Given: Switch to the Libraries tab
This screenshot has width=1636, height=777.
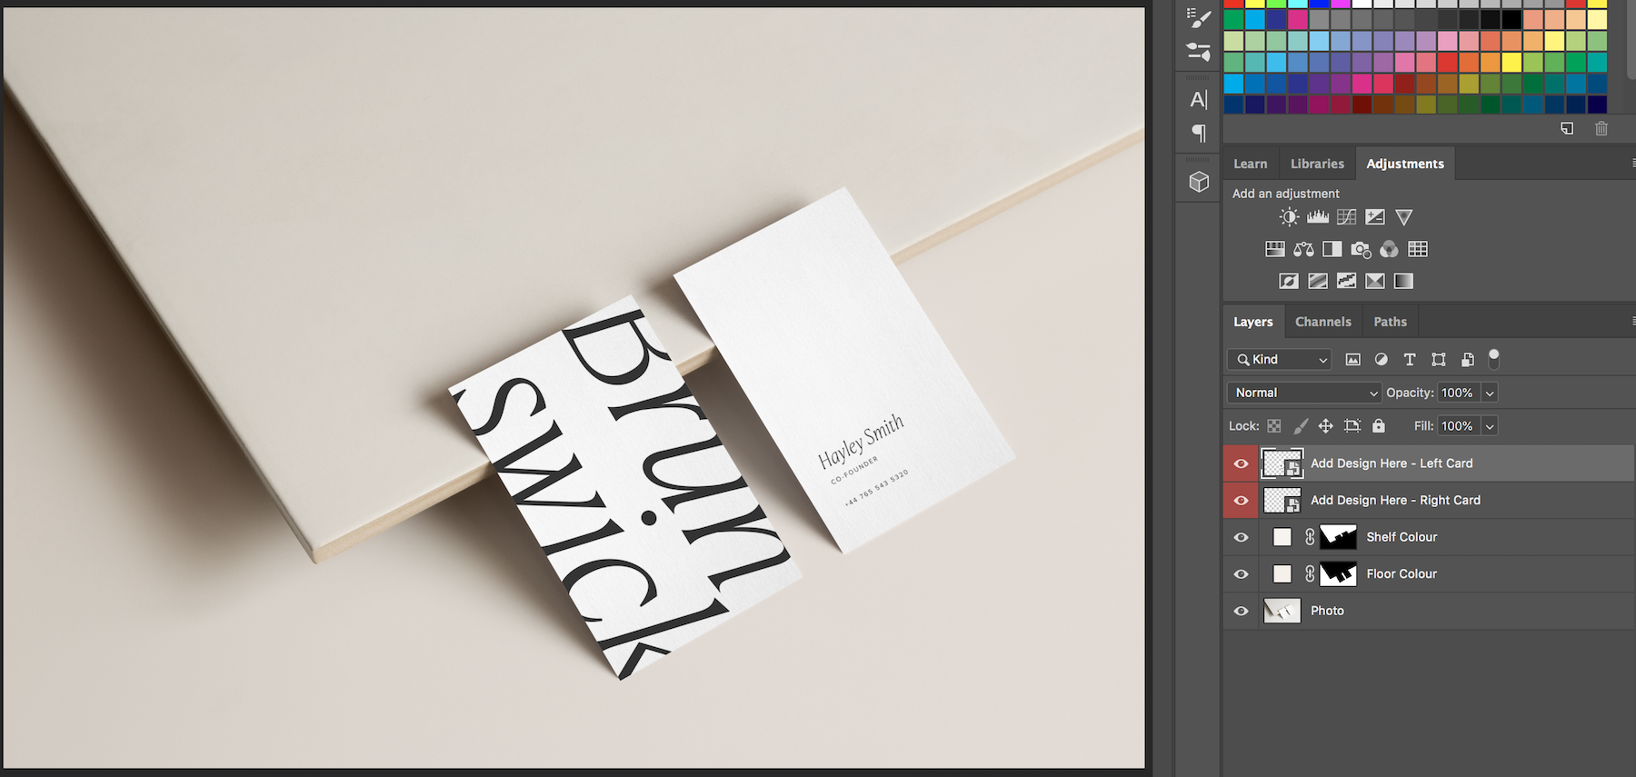Looking at the screenshot, I should pos(1317,164).
